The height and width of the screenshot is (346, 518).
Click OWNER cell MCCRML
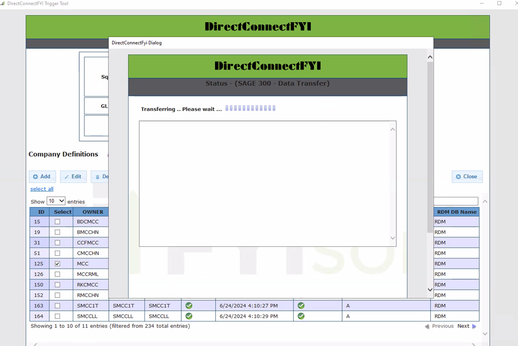(x=91, y=274)
